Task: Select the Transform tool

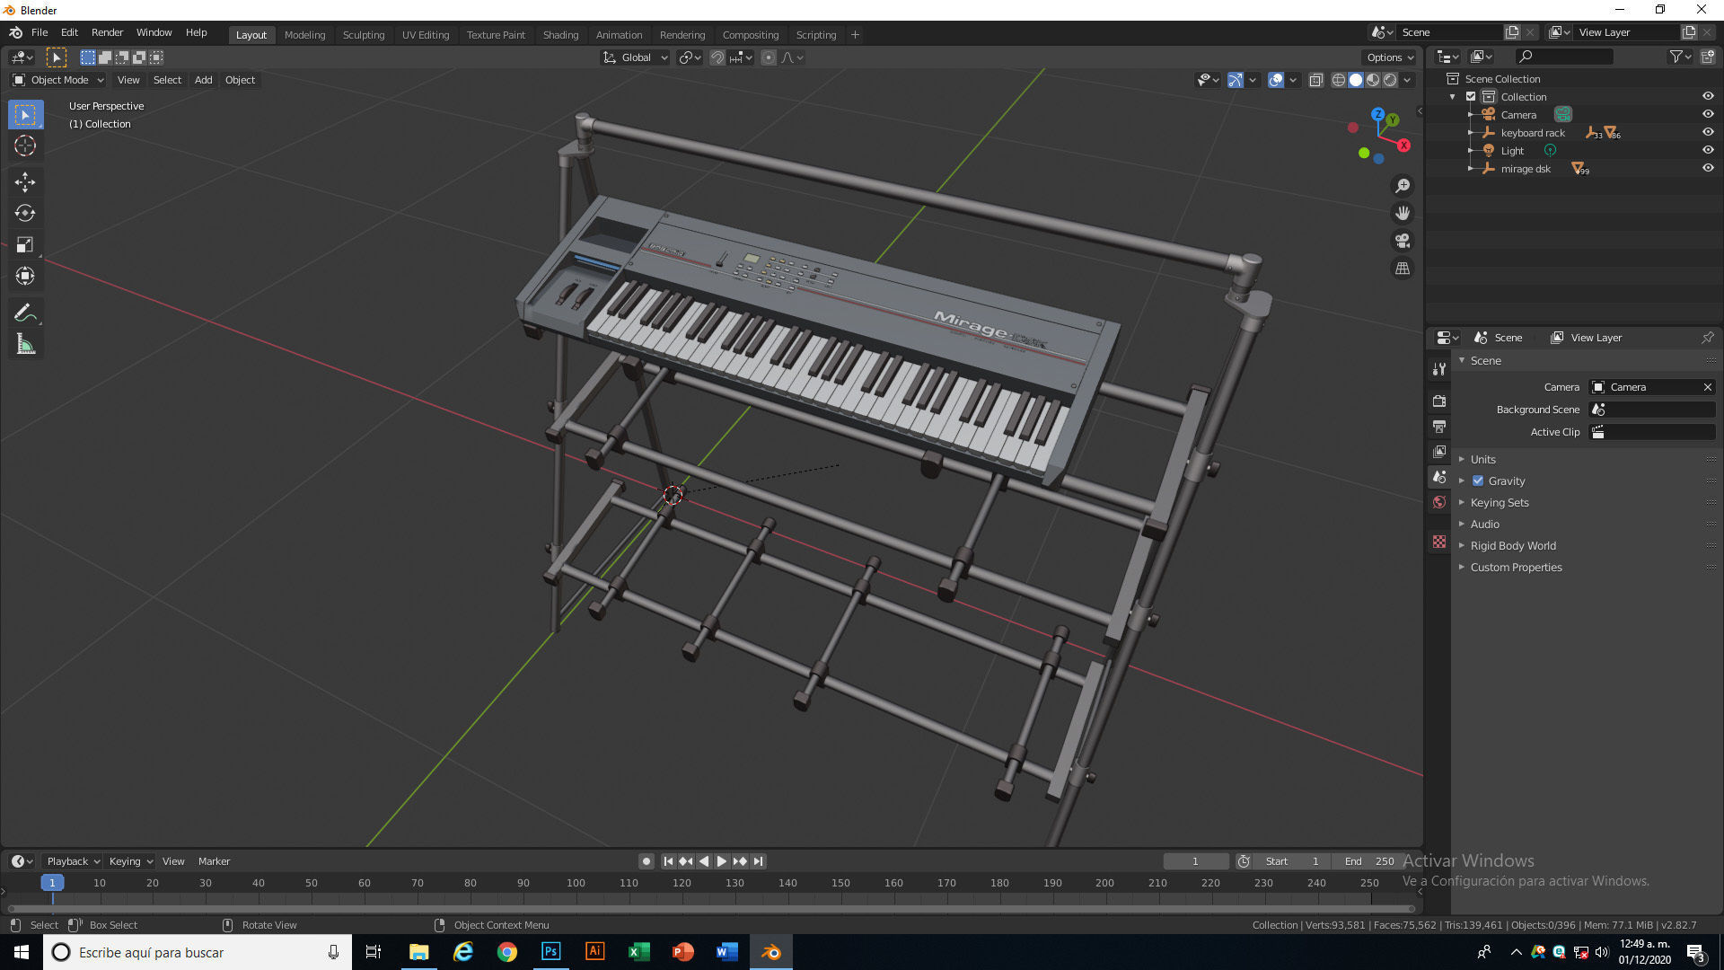Action: pos(25,277)
